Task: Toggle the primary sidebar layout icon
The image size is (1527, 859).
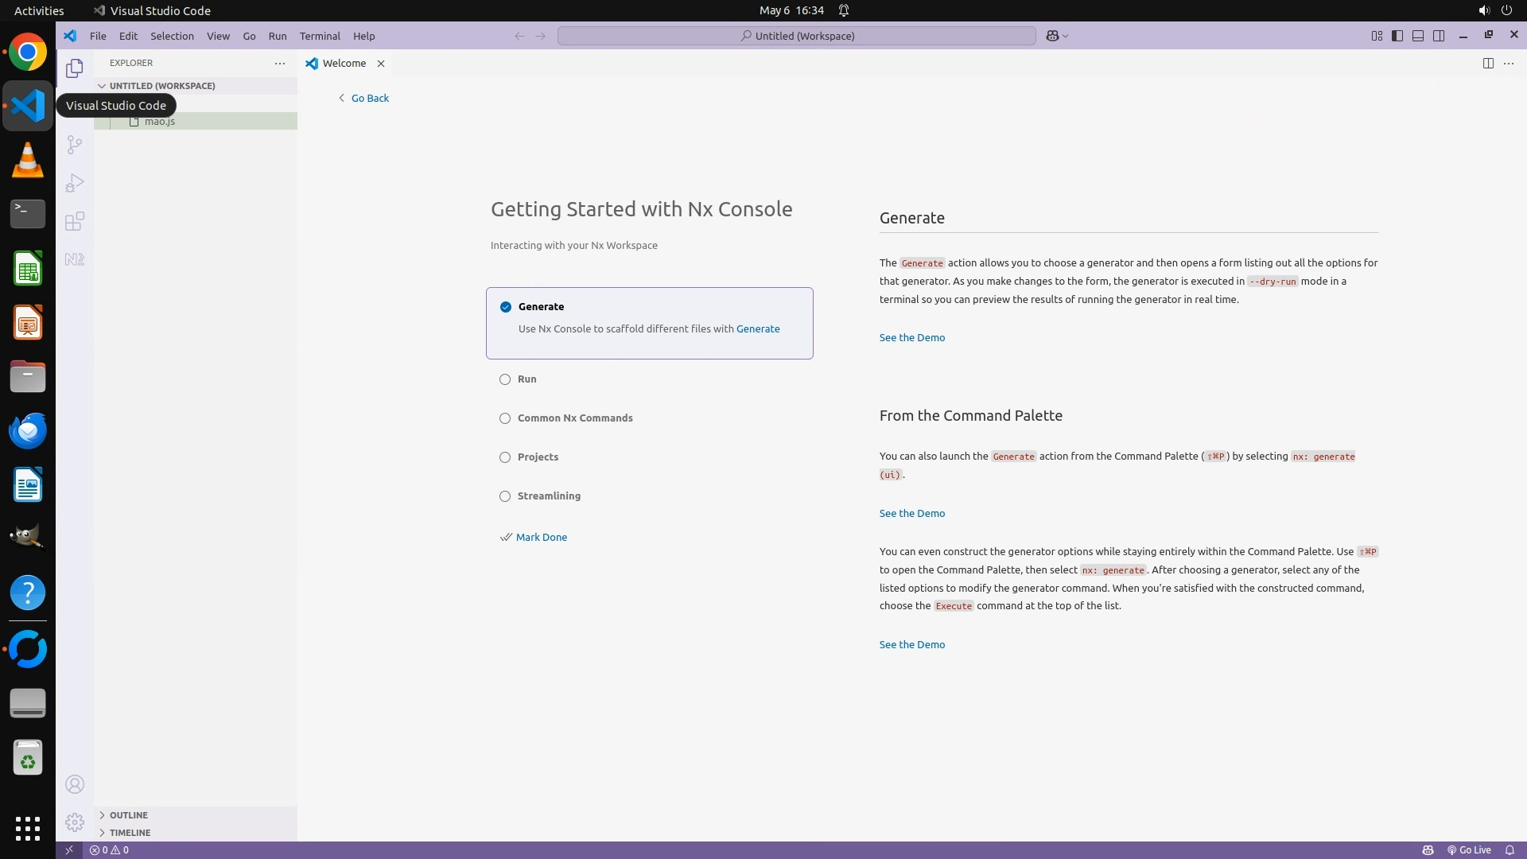Action: 1397,36
